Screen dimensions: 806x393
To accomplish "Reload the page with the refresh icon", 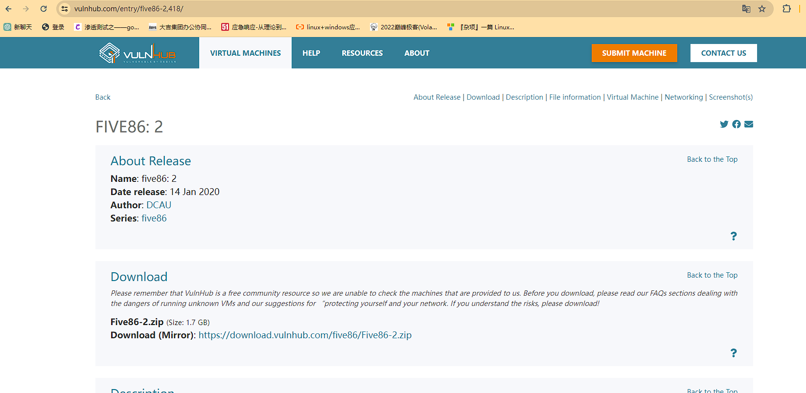I will coord(44,9).
